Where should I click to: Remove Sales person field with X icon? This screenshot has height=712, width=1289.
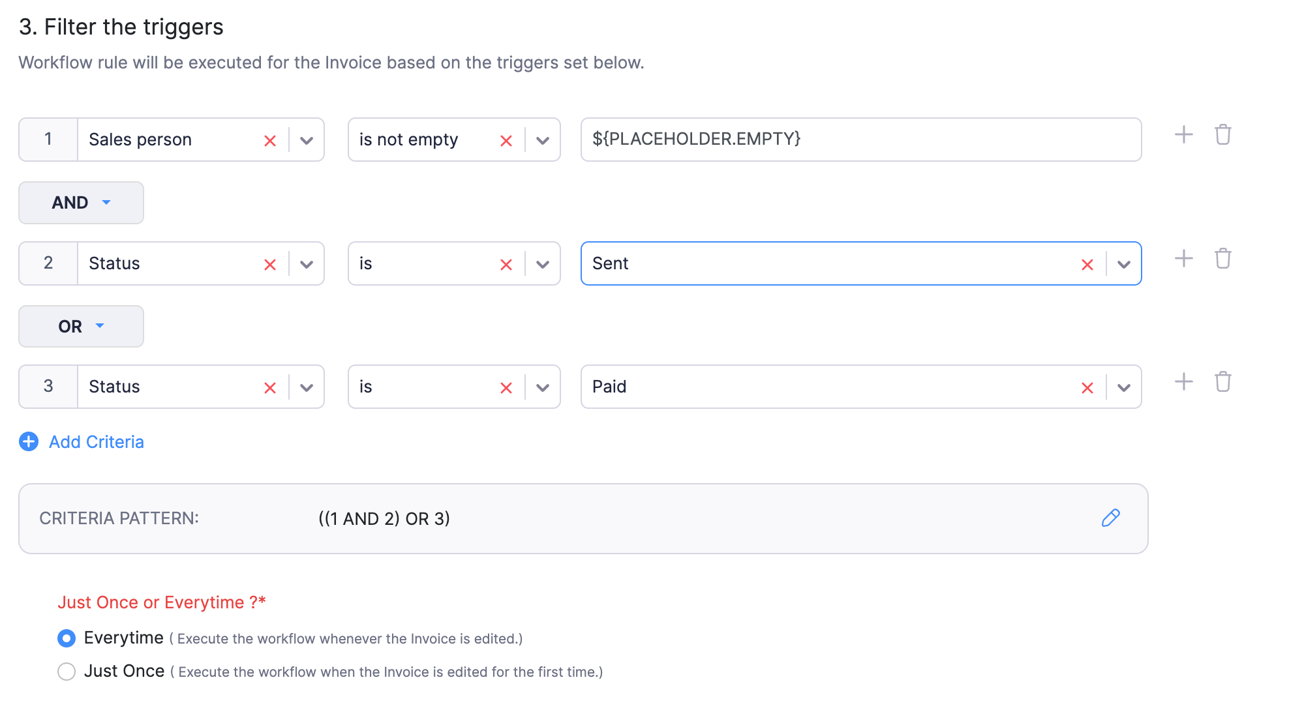pos(269,140)
